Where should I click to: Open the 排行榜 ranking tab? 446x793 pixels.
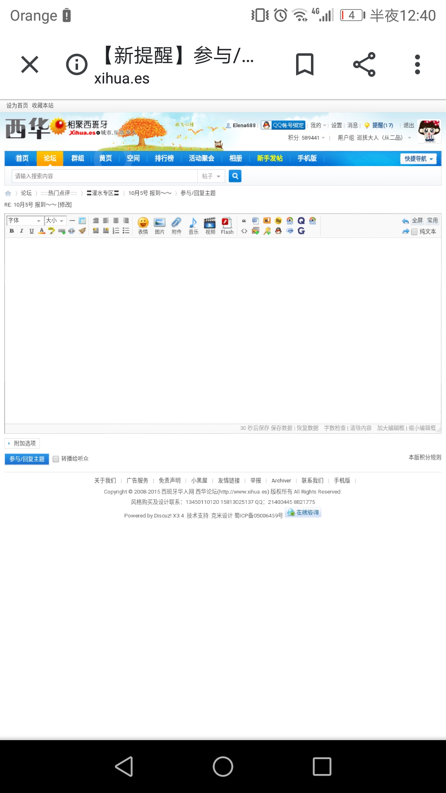(164, 158)
